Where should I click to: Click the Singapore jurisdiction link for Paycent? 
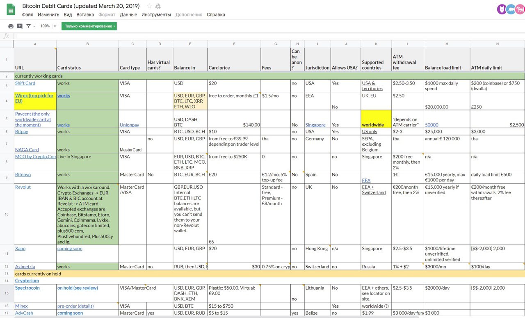pos(315,125)
